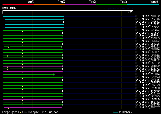Viewport: 161px width, 114px height.
Task: Select the UniRef100_C6T3Q7 label
Action: (x=147, y=41)
